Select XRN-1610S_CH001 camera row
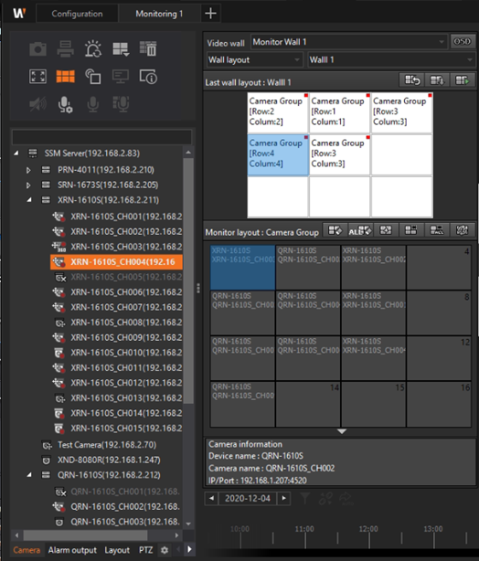 (117, 217)
